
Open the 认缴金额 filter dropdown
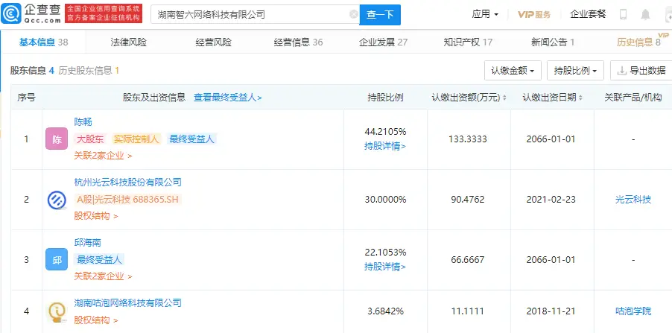(513, 71)
